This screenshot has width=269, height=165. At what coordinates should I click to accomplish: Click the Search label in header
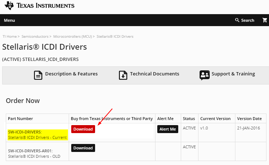point(248,20)
